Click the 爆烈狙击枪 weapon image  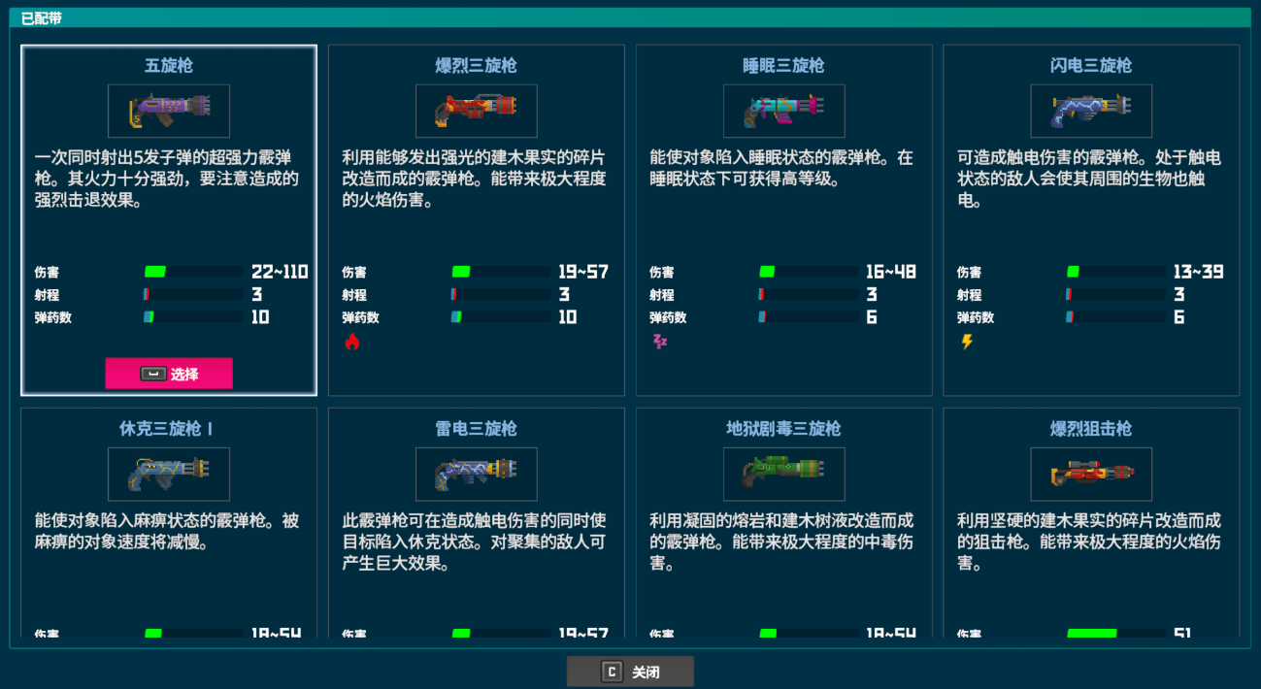(1091, 475)
